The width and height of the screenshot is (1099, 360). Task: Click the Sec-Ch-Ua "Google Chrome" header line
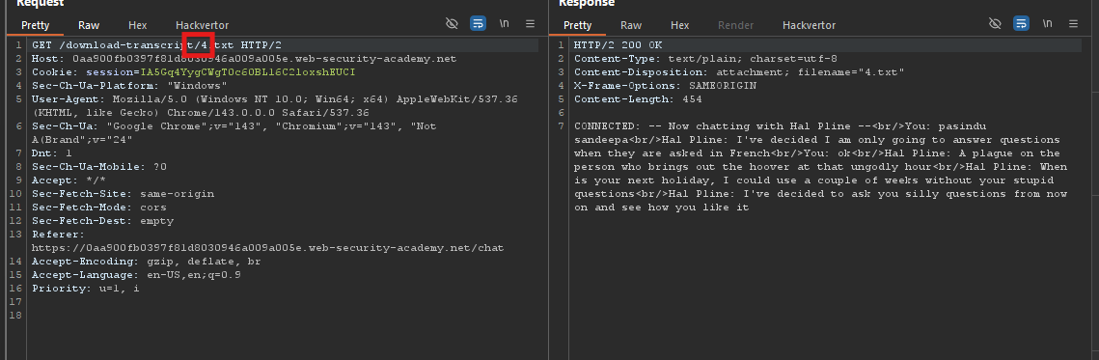tap(234, 132)
